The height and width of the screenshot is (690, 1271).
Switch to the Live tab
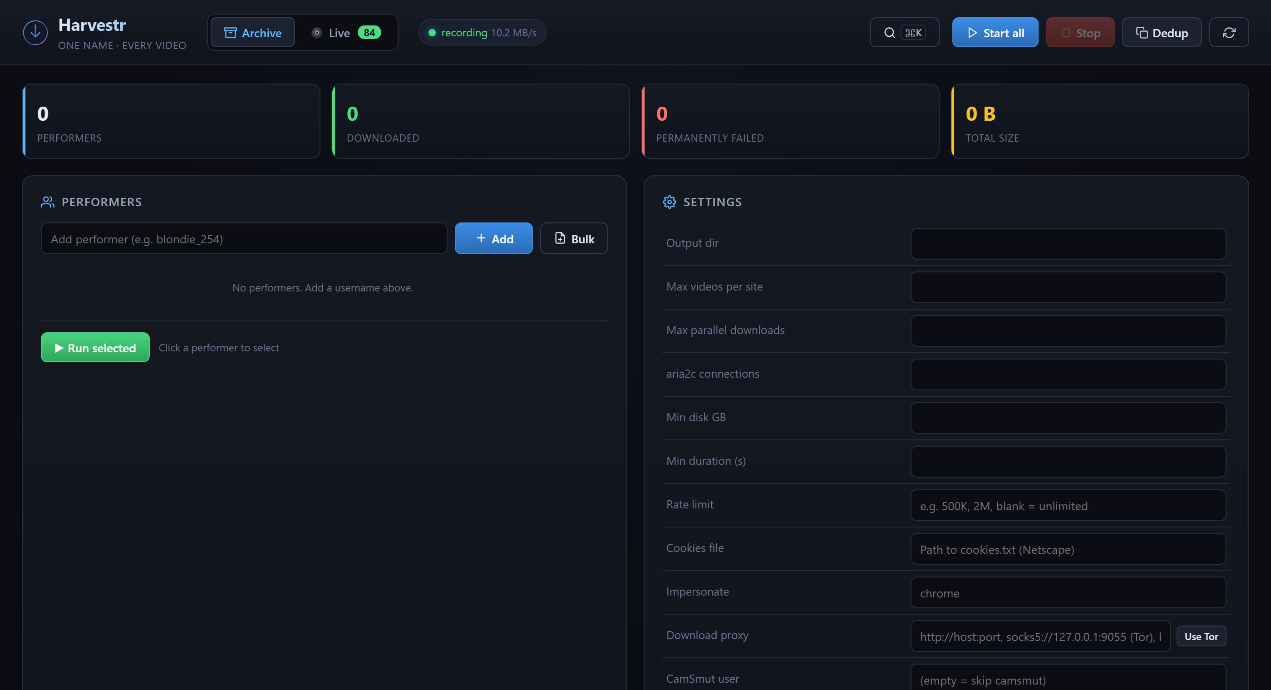coord(346,33)
